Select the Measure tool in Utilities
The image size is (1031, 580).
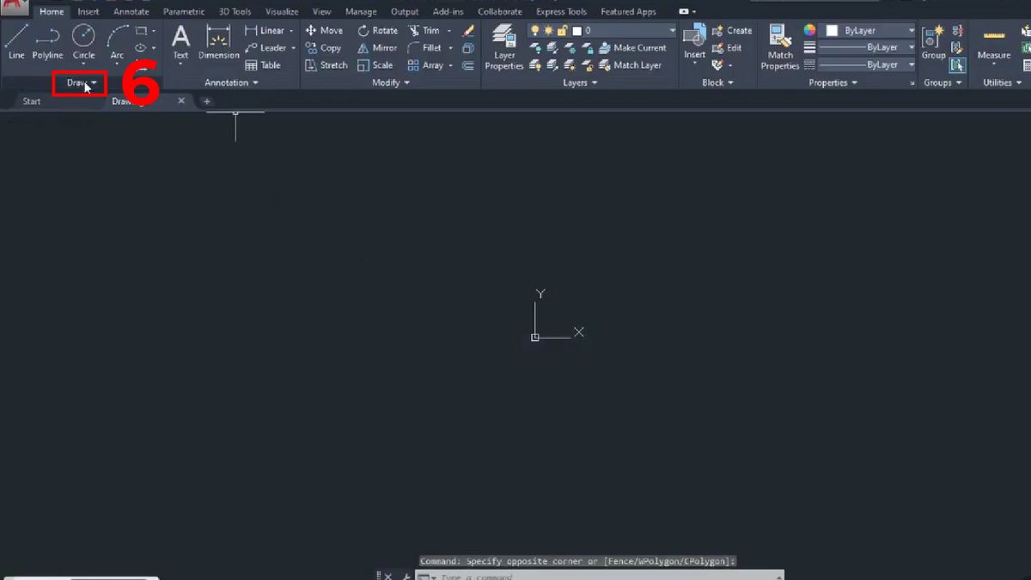[993, 43]
